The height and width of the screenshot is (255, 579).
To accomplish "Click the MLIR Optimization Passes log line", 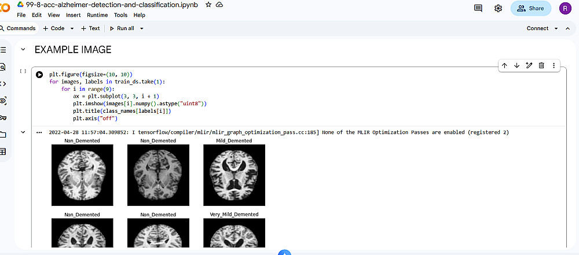I will tap(279, 132).
